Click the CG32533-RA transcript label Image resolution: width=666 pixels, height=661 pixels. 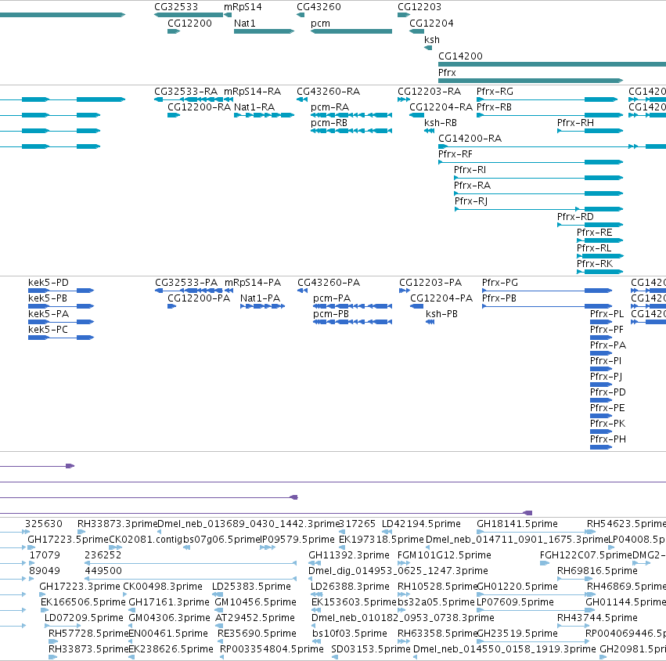[x=185, y=92]
